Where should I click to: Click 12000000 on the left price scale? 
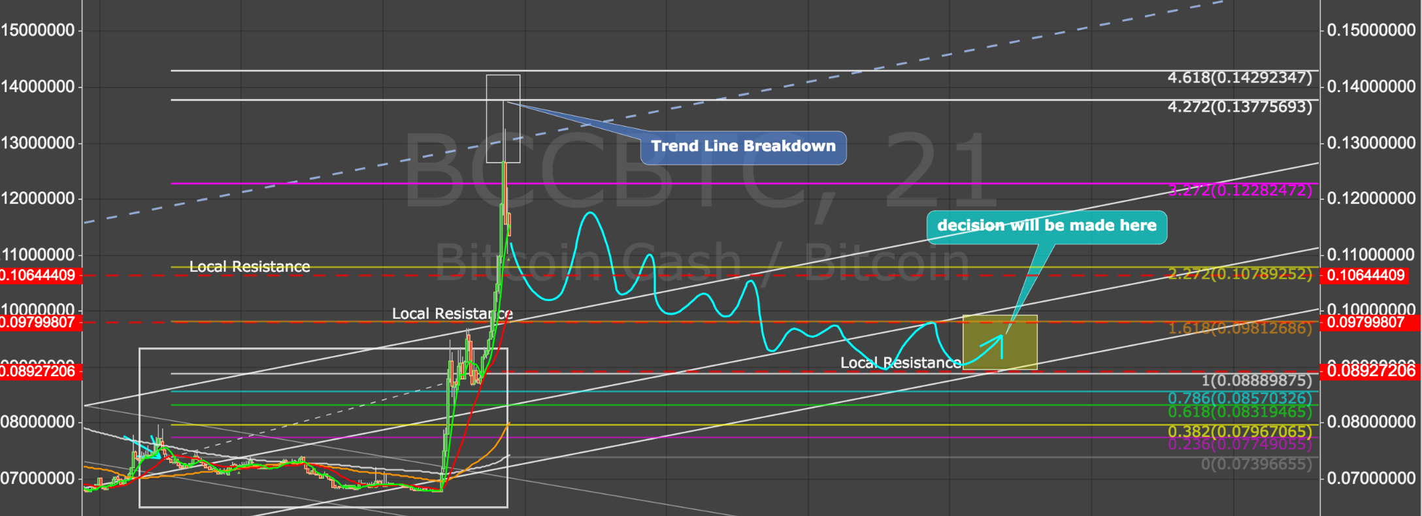(x=37, y=199)
